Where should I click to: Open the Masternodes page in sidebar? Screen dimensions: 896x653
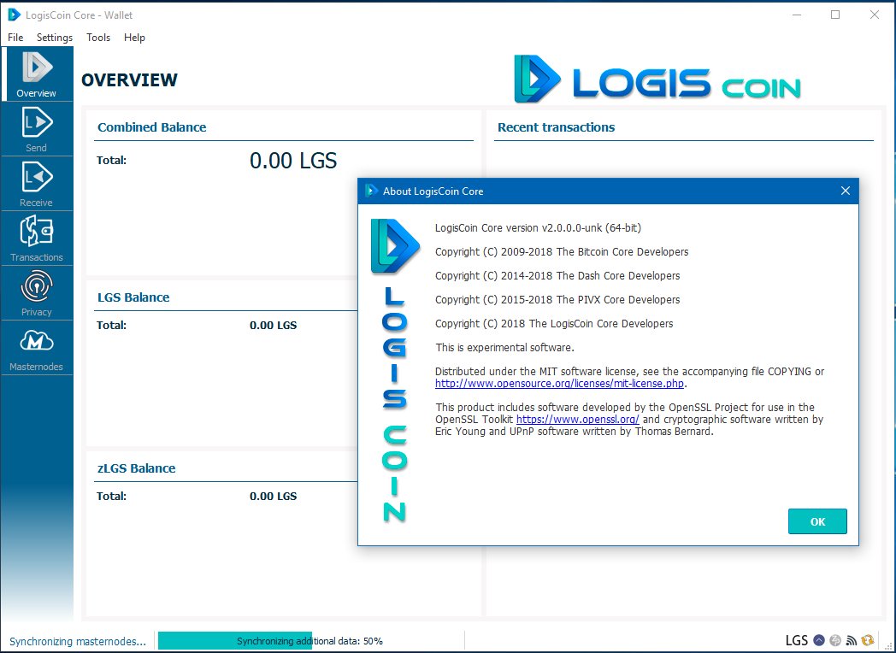37,348
